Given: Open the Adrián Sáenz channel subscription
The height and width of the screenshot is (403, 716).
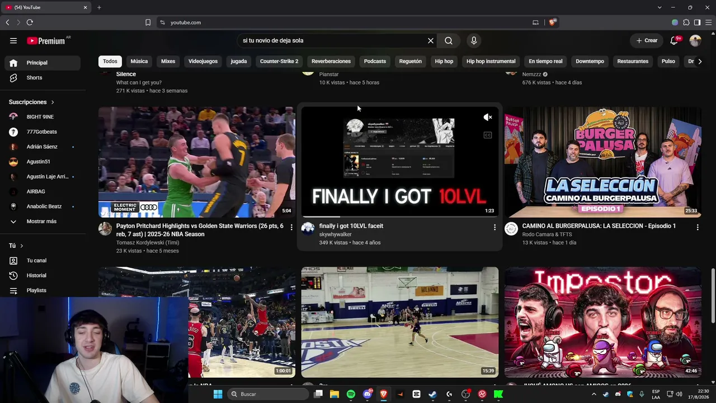Looking at the screenshot, I should coord(43,147).
